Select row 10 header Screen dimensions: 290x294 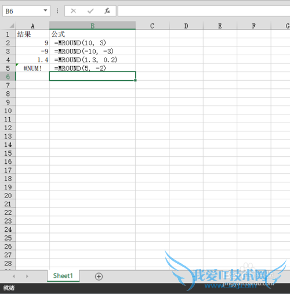pos(8,111)
